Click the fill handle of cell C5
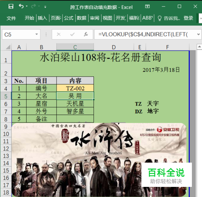Viewport: 202px width, 197px height. click(94, 100)
